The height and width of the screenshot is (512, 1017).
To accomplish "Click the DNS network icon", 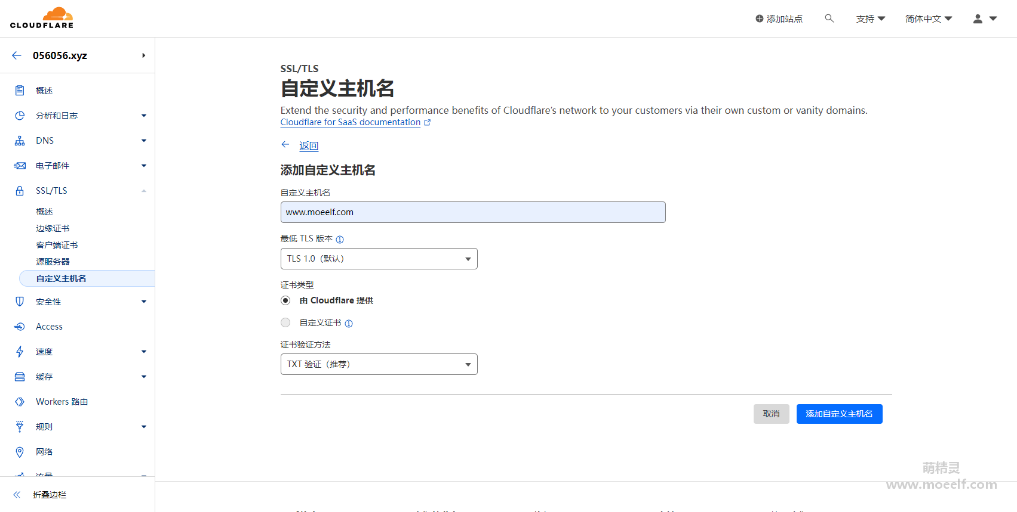I will (x=20, y=141).
